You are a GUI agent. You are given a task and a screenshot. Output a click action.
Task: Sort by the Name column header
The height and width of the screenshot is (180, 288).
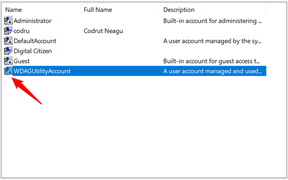13,9
